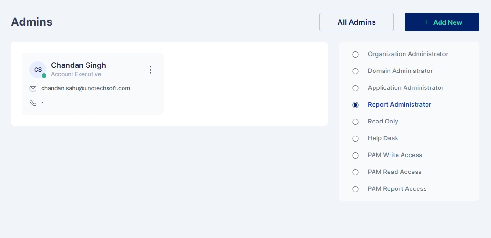Click the All Admins button
The image size is (491, 238).
[356, 22]
